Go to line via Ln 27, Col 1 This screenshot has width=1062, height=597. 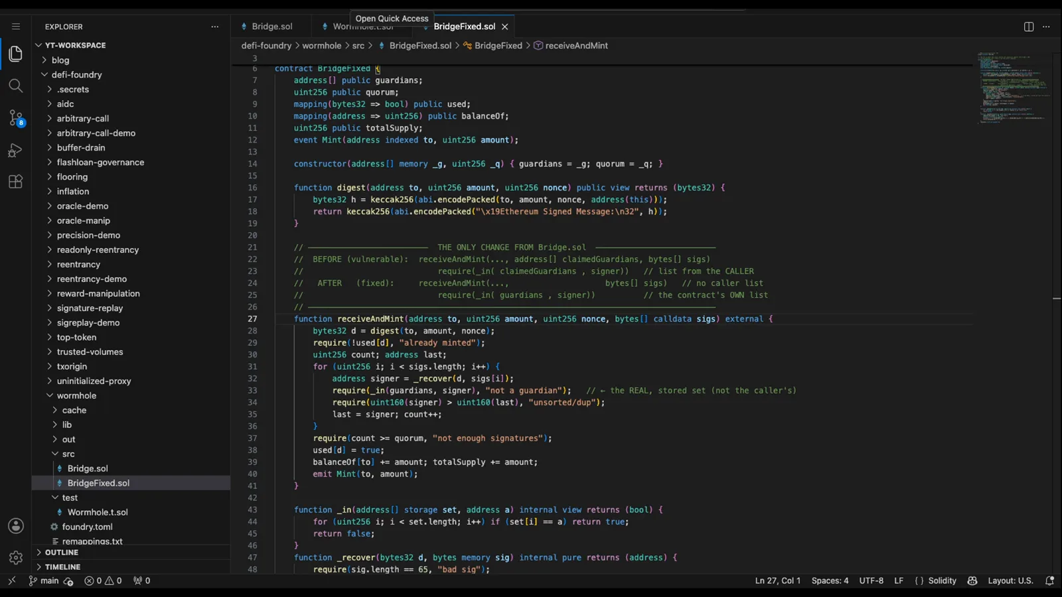(778, 580)
